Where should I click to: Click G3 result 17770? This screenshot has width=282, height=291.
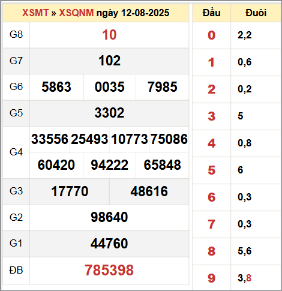[70, 191]
